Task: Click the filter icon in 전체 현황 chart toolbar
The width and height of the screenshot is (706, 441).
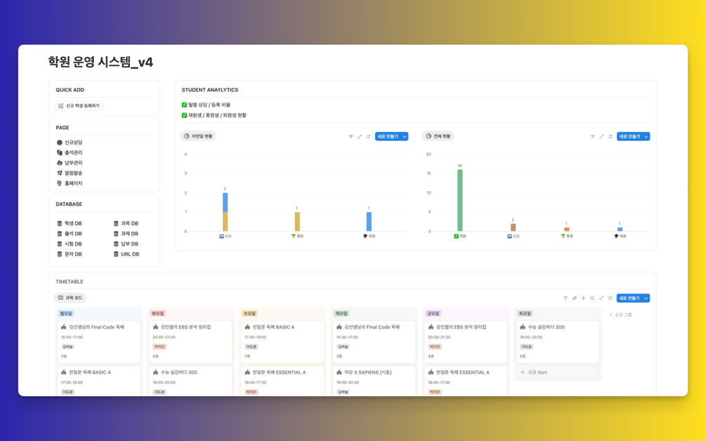Action: pyautogui.click(x=592, y=136)
